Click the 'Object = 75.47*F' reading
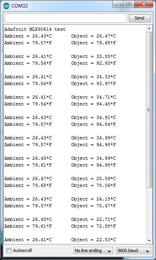 [x=94, y=206]
